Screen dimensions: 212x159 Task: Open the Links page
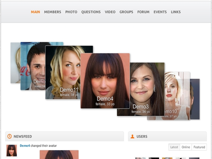[x=176, y=12]
